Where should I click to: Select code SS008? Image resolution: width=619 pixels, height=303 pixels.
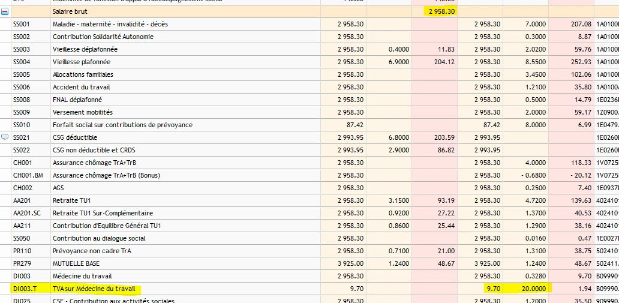(22, 100)
